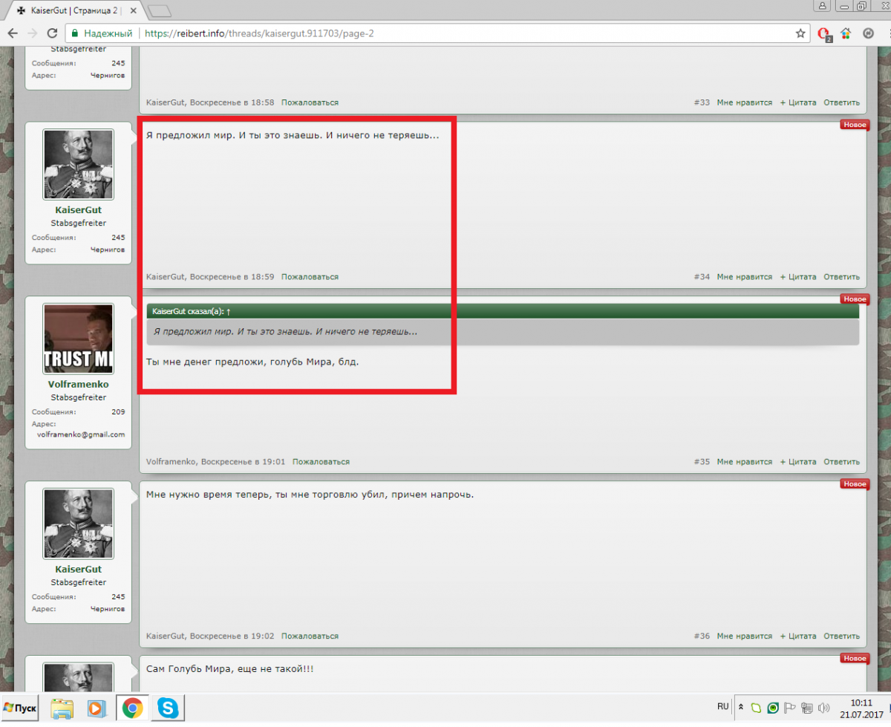The image size is (891, 727).
Task: Click the Chrome icon in the taskbar
Action: click(133, 708)
